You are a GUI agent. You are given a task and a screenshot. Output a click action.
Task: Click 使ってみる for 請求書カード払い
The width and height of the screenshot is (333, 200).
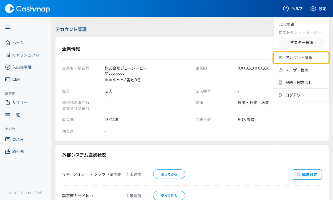tap(169, 195)
